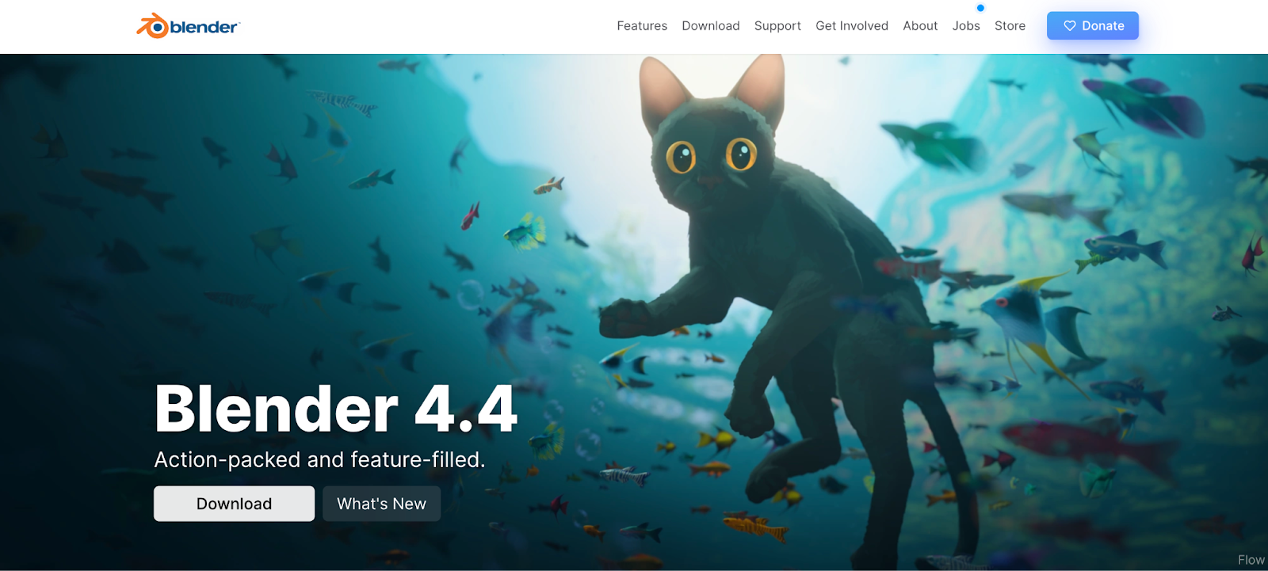Select About in the navigation bar
The image size is (1268, 571).
click(x=920, y=26)
